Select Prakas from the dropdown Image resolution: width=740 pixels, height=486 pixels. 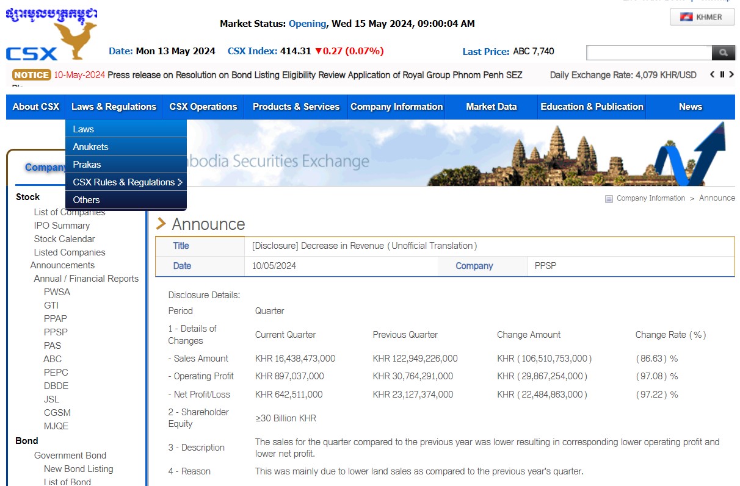pyautogui.click(x=87, y=165)
